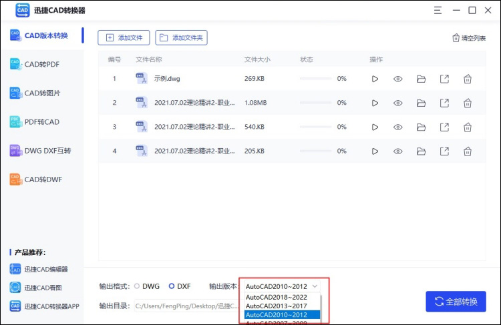Choose AutoCAD2013~2017 from the version list
The image size is (501, 325).
(x=282, y=306)
